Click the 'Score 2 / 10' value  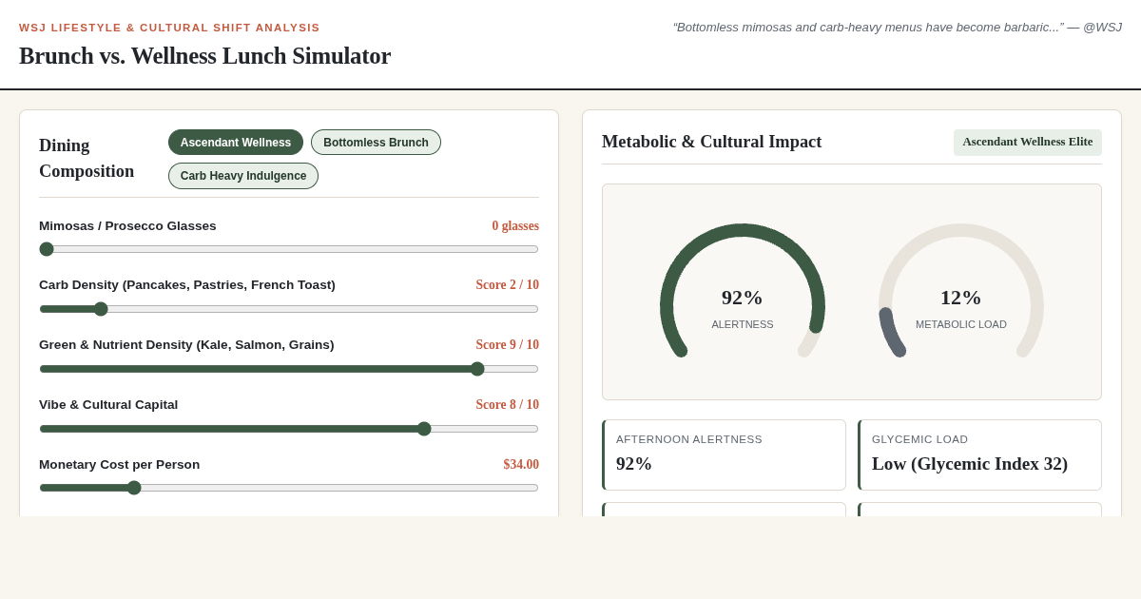point(508,285)
